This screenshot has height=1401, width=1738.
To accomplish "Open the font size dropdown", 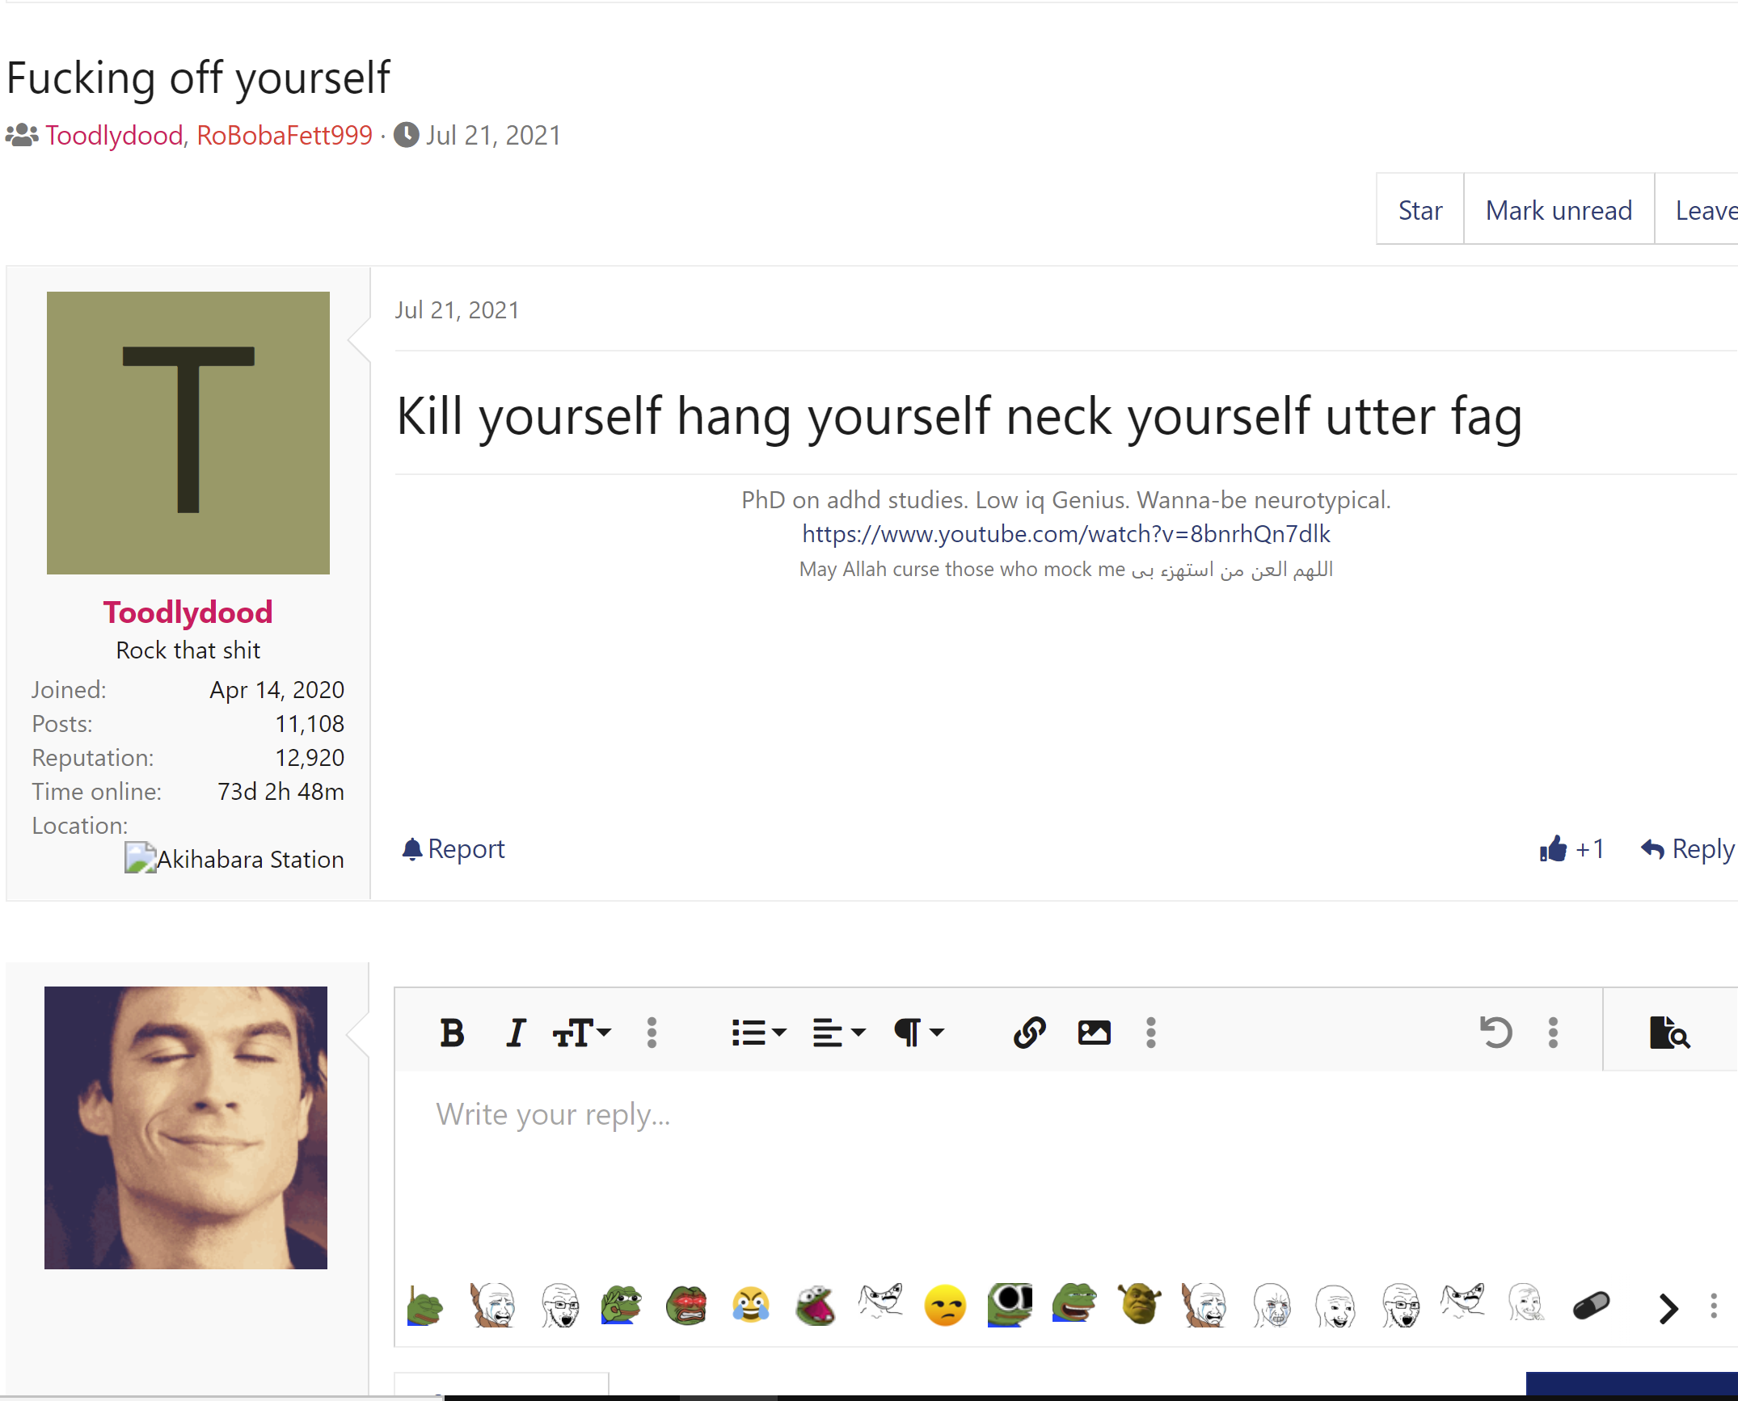I will [581, 1033].
